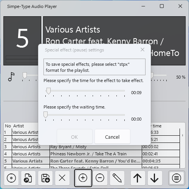This screenshot has height=189, width=189.
Task: Click the music note icon
Action: click(x=11, y=77)
